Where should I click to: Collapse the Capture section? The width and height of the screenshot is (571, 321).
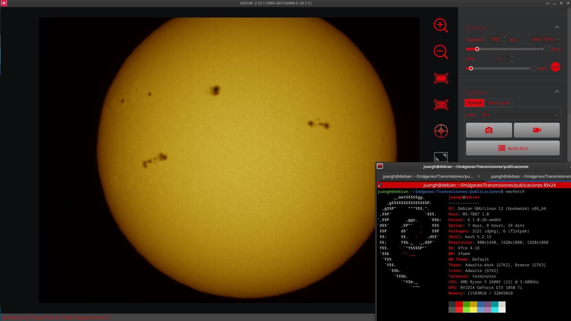557,92
